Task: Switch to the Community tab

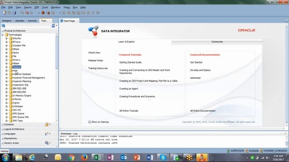Action: [x=217, y=42]
